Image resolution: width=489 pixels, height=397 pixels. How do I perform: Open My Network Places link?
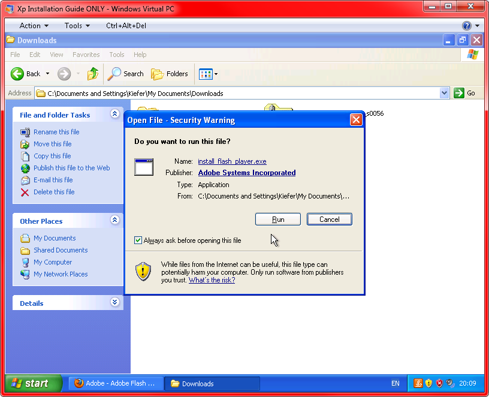pos(61,274)
